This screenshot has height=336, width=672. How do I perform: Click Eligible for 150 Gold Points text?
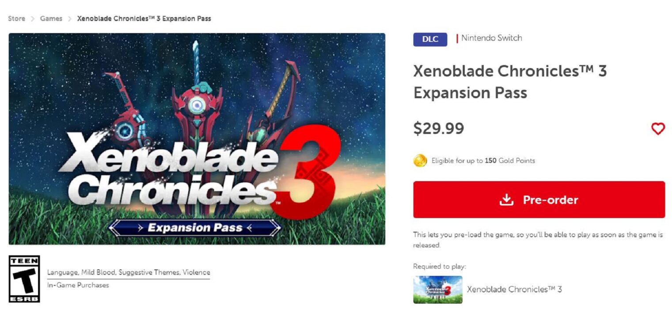coord(483,160)
